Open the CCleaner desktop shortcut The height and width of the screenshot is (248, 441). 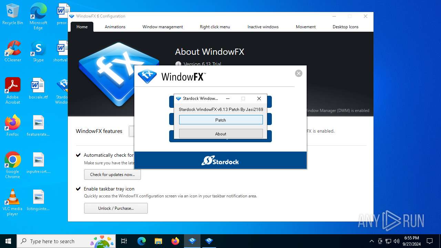coord(13,51)
